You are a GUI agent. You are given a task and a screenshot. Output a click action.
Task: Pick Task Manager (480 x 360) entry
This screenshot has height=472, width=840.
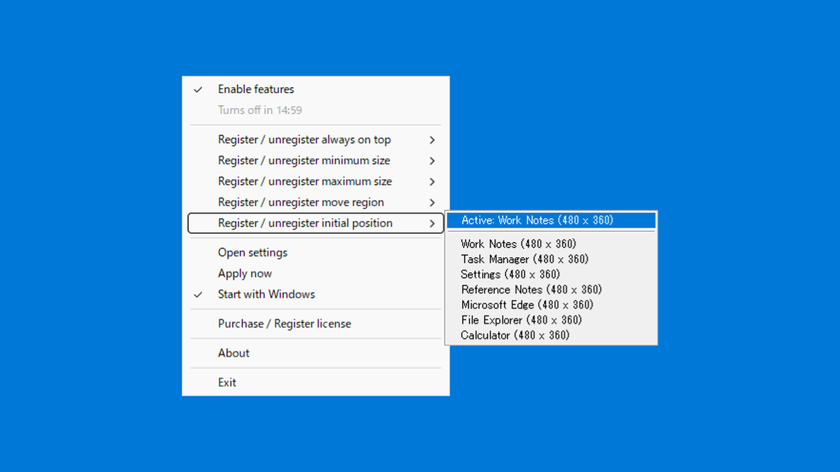point(551,259)
